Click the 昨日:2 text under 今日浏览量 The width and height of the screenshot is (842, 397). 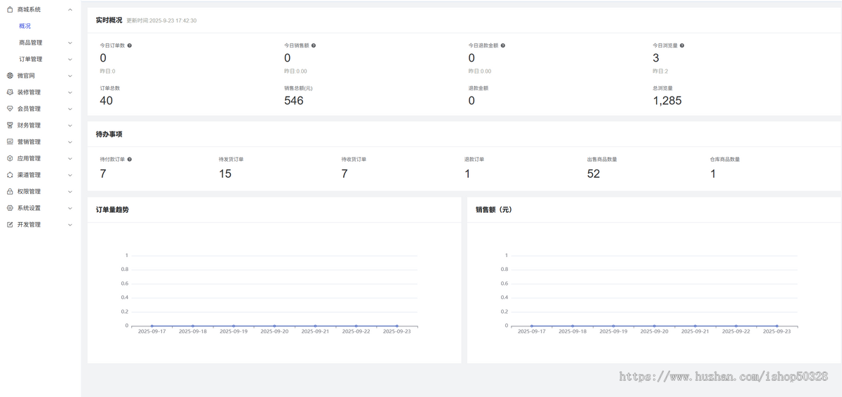(x=660, y=71)
